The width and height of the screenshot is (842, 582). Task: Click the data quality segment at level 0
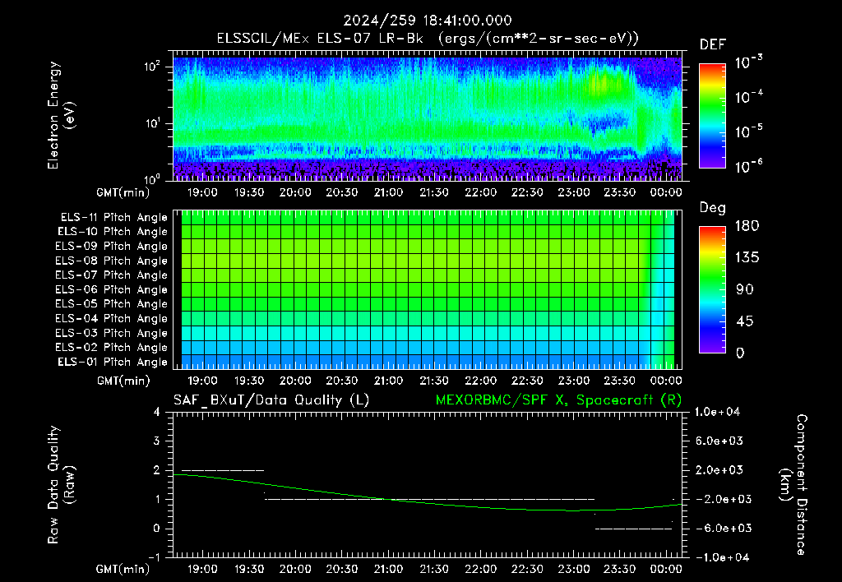pyautogui.click(x=634, y=529)
